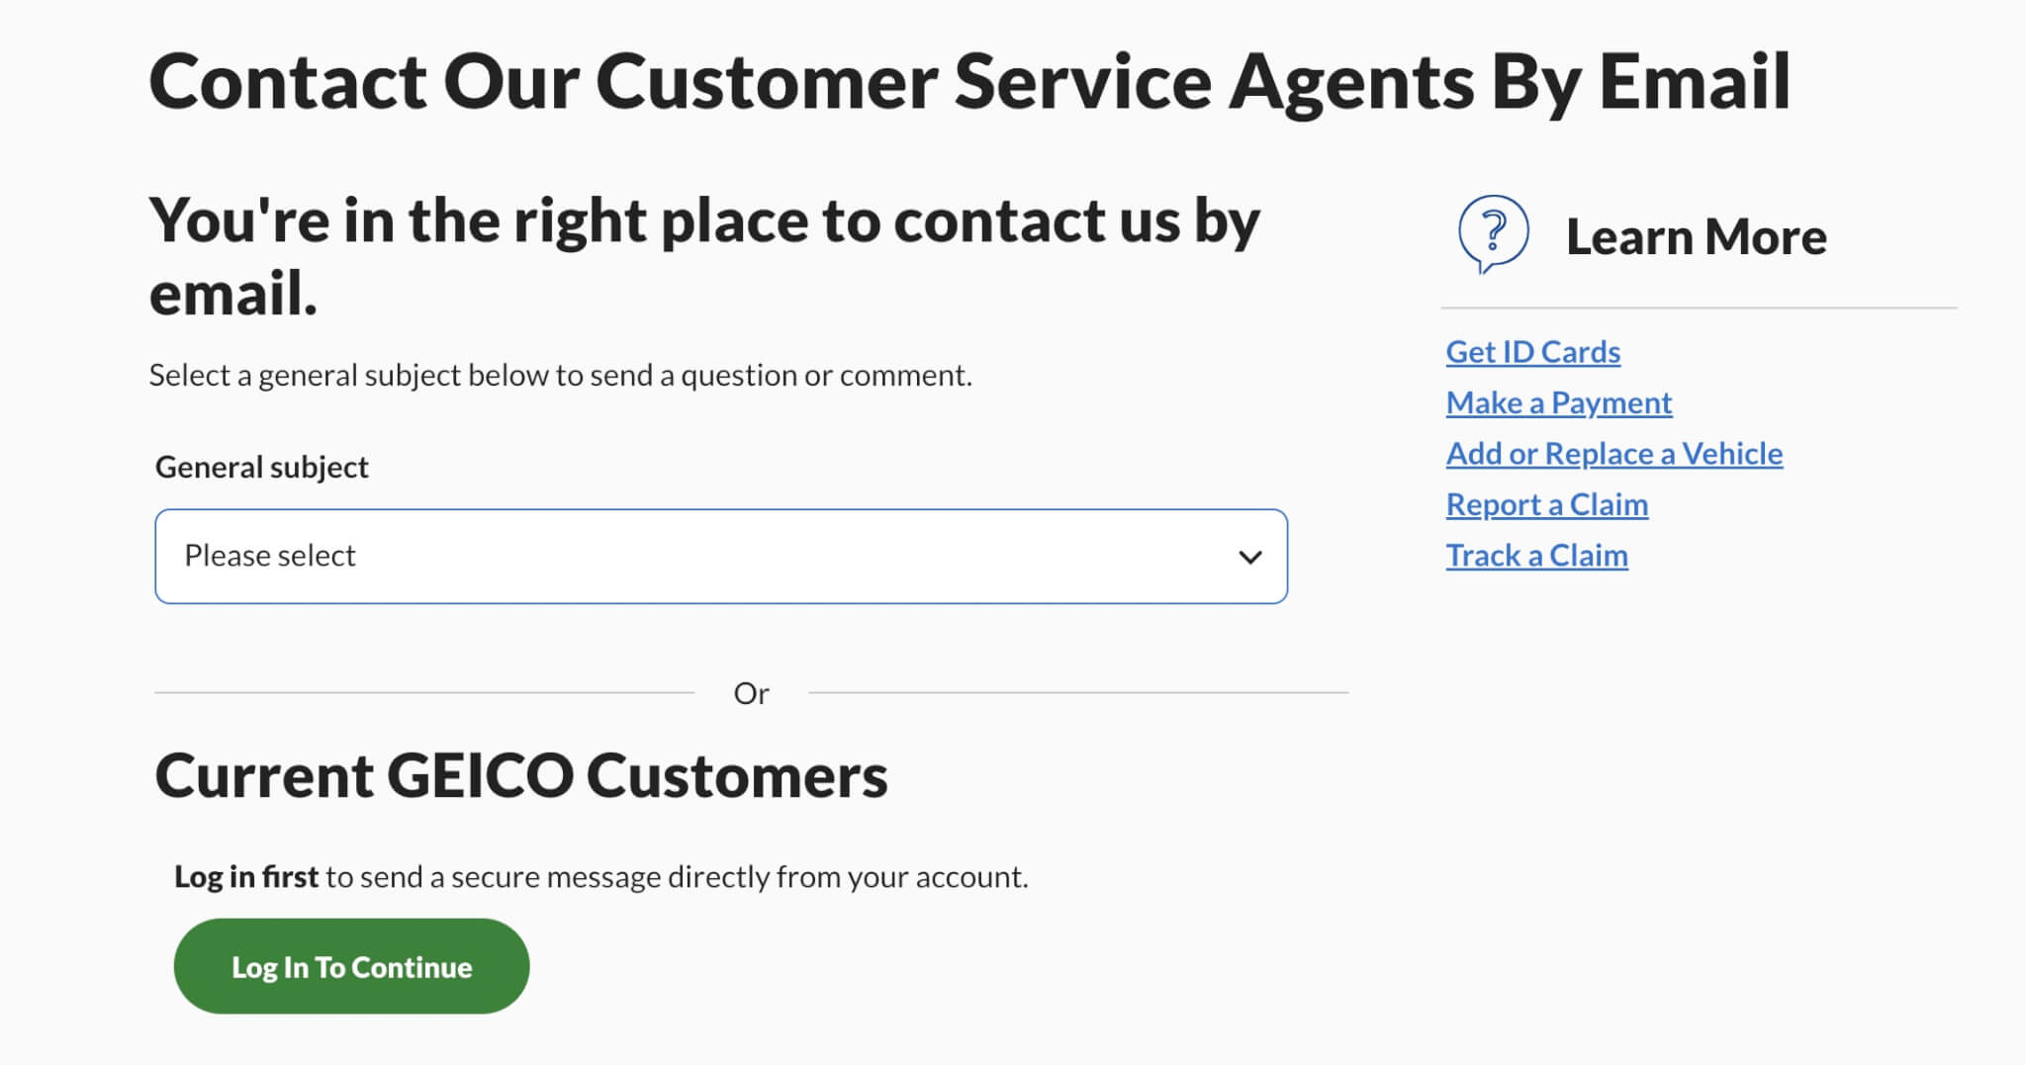Click the Or divider text
Viewport: 2026px width, 1065px height.
click(x=754, y=692)
